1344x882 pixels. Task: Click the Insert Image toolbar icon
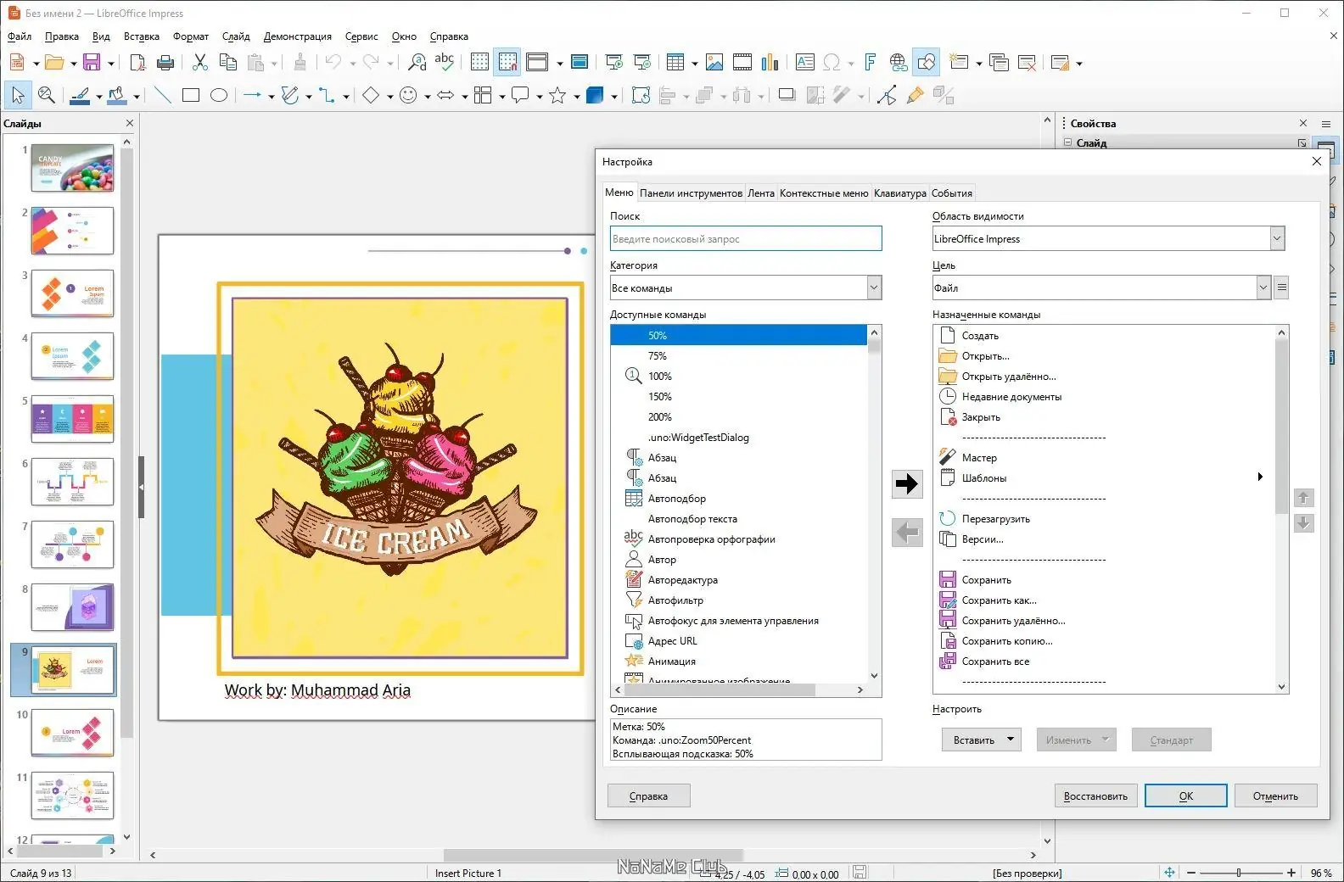click(714, 63)
